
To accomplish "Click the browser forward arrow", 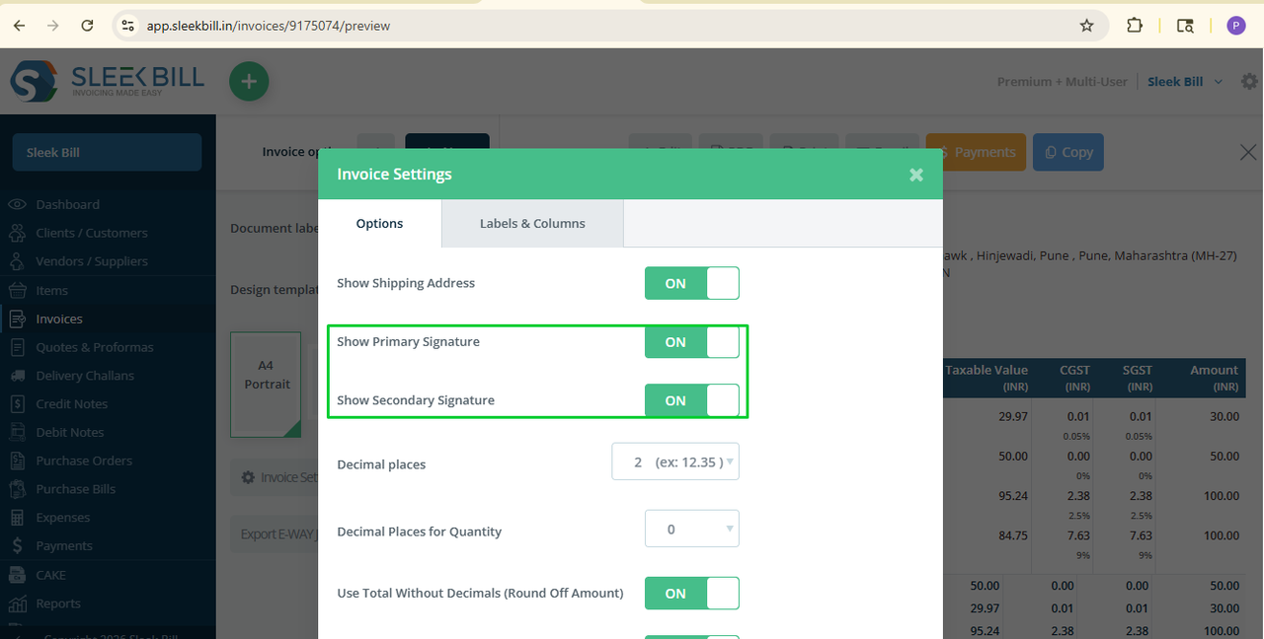I will click(x=52, y=26).
